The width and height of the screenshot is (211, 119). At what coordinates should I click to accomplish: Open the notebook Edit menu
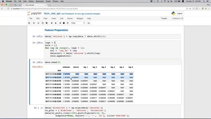38,19
